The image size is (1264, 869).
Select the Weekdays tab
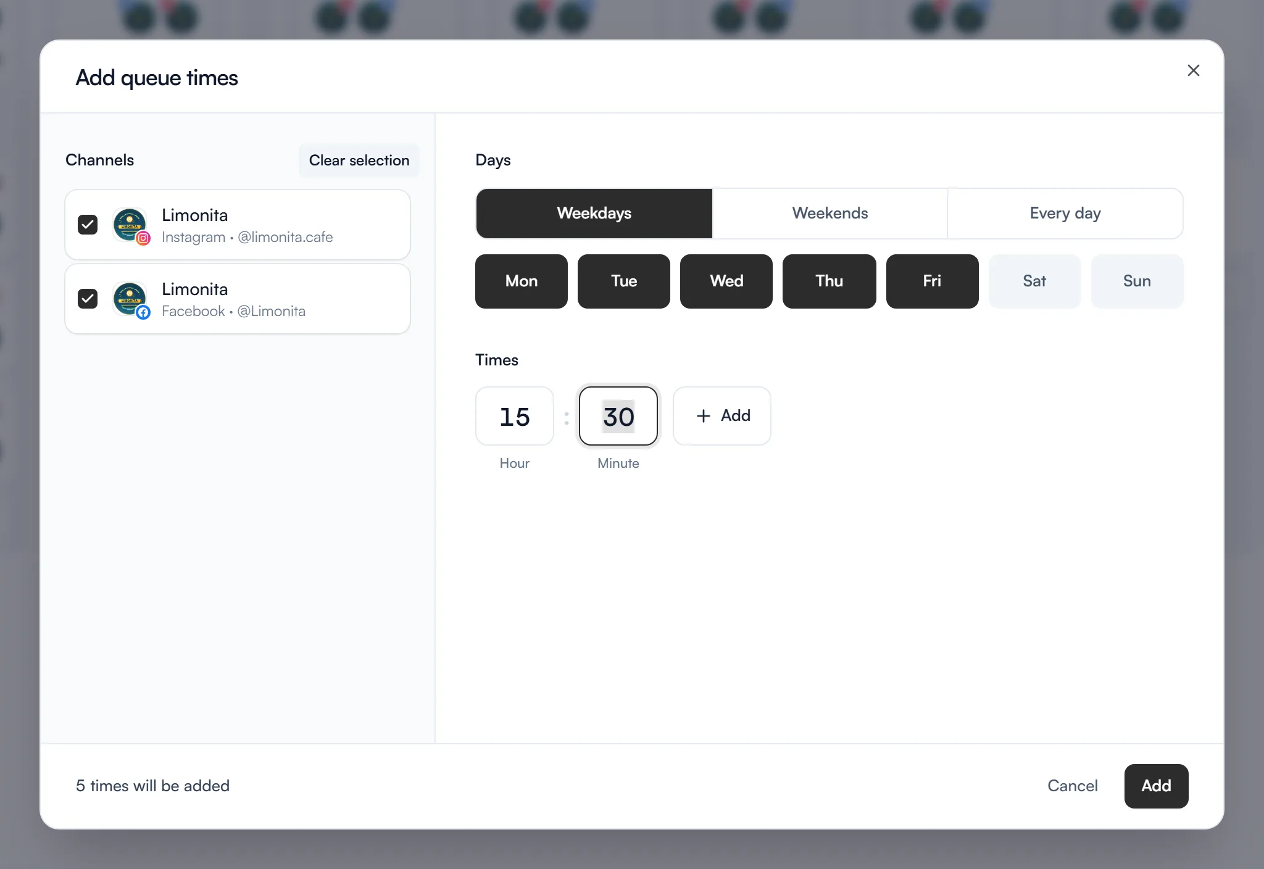click(x=594, y=214)
